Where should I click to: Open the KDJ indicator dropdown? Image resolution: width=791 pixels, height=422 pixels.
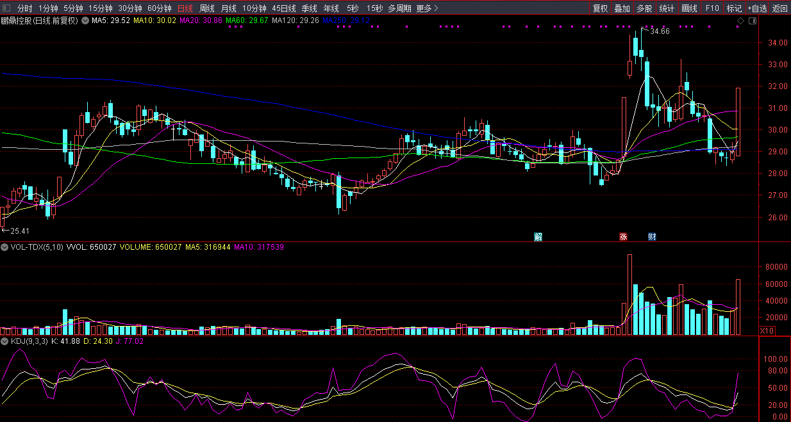pos(5,341)
